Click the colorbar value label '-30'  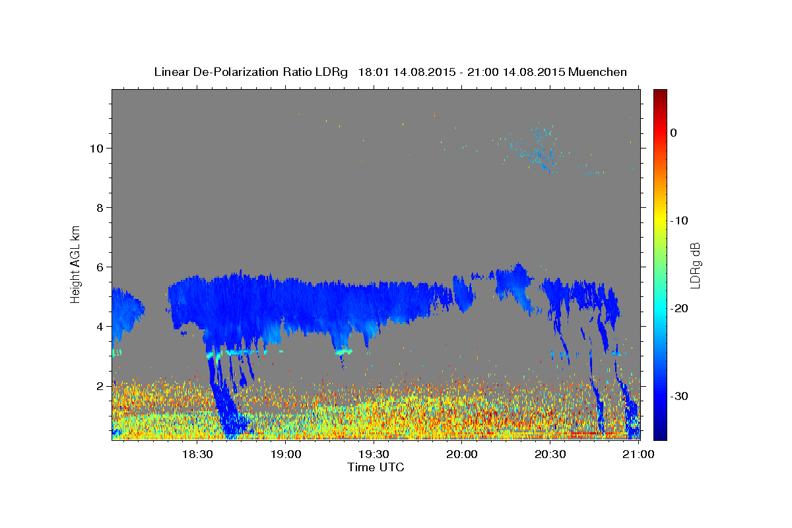tap(680, 396)
